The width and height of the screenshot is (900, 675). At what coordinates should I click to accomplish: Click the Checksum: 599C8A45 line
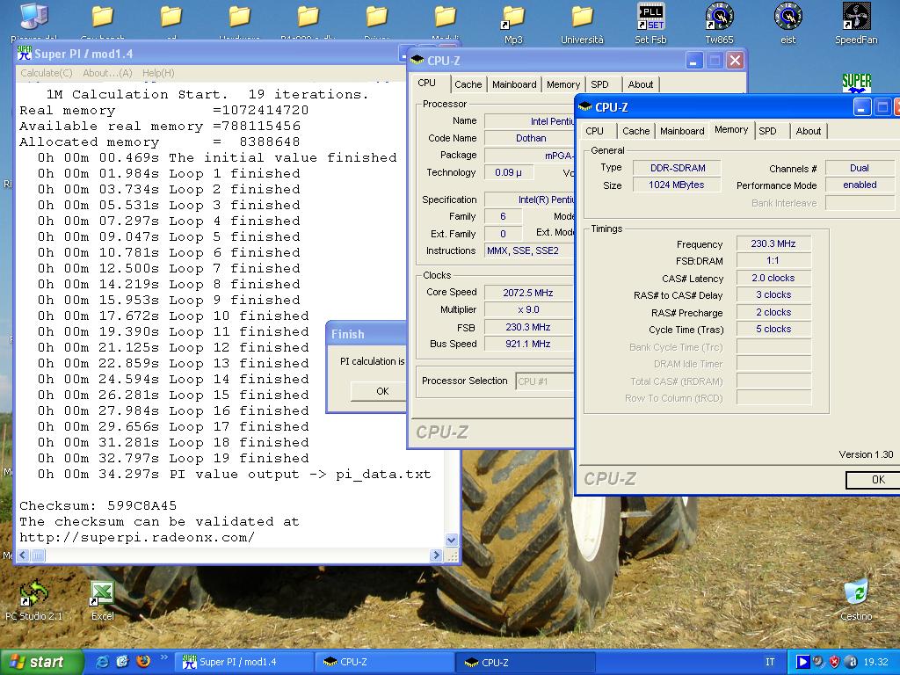coord(98,505)
